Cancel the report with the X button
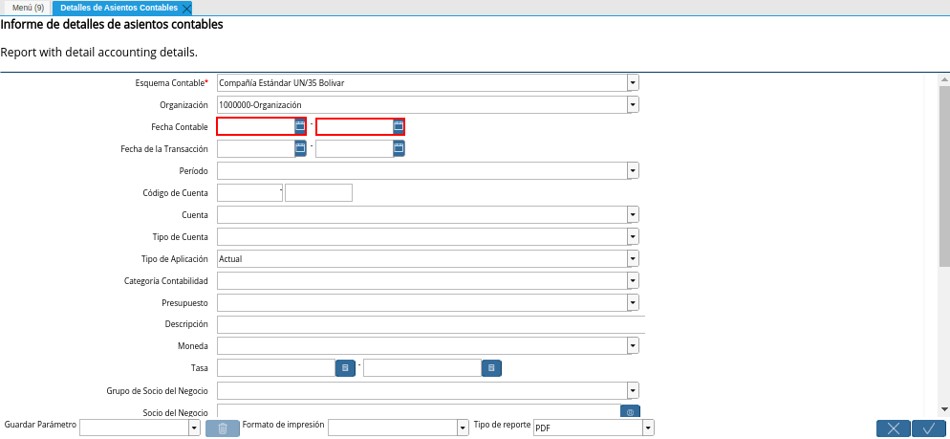 click(893, 428)
